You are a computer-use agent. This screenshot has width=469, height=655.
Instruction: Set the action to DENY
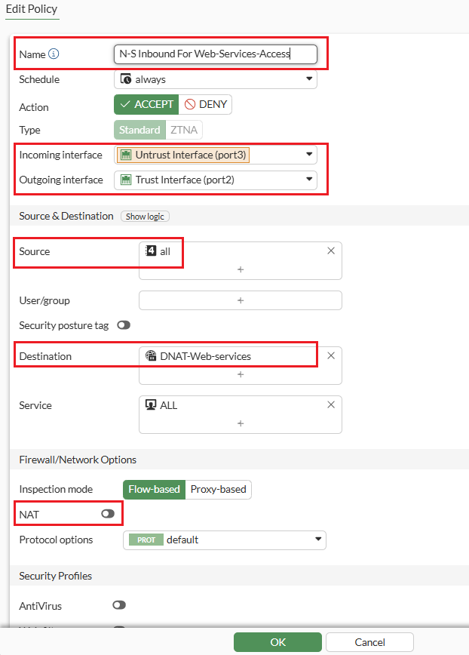click(205, 104)
